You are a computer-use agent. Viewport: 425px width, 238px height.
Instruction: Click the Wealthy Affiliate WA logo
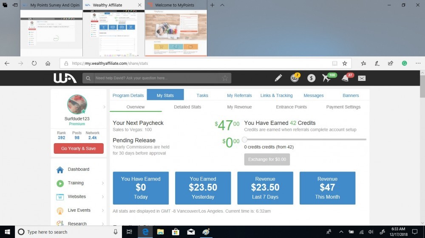point(65,78)
